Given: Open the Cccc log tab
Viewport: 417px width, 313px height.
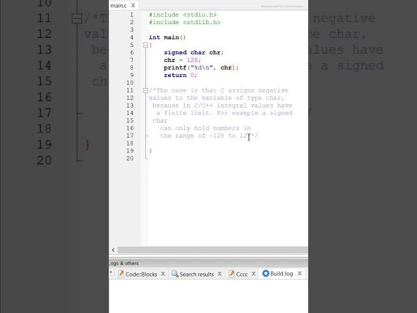Looking at the screenshot, I should (242, 274).
